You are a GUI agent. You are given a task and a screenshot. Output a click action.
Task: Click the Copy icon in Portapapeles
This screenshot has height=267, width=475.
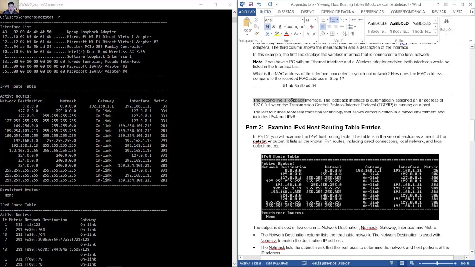[x=256, y=27]
